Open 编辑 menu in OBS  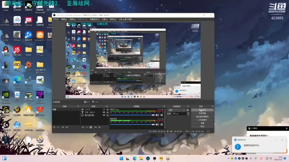64,19
